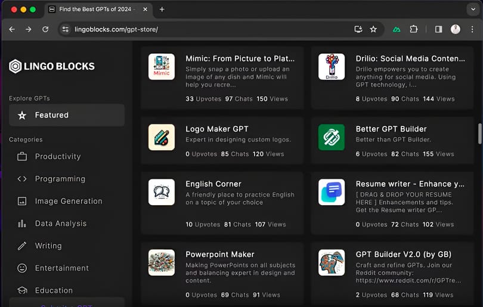483x307 pixels.
Task: Select the Writing pencil icon
Action: click(x=22, y=246)
